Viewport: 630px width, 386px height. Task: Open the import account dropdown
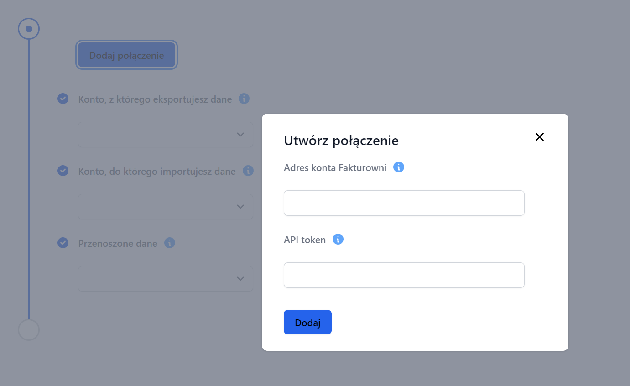click(x=166, y=207)
